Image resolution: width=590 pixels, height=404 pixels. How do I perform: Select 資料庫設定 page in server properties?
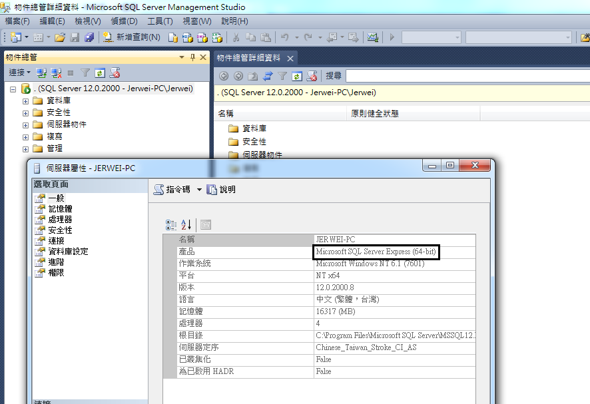pyautogui.click(x=68, y=252)
